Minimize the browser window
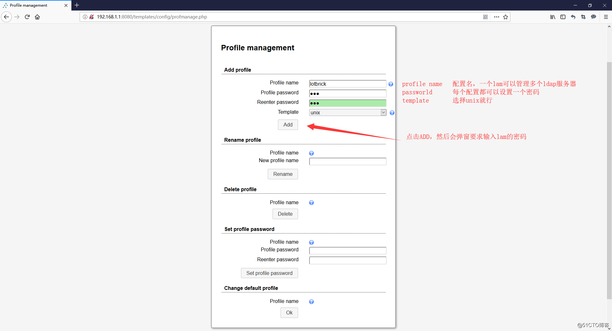 [x=575, y=5]
